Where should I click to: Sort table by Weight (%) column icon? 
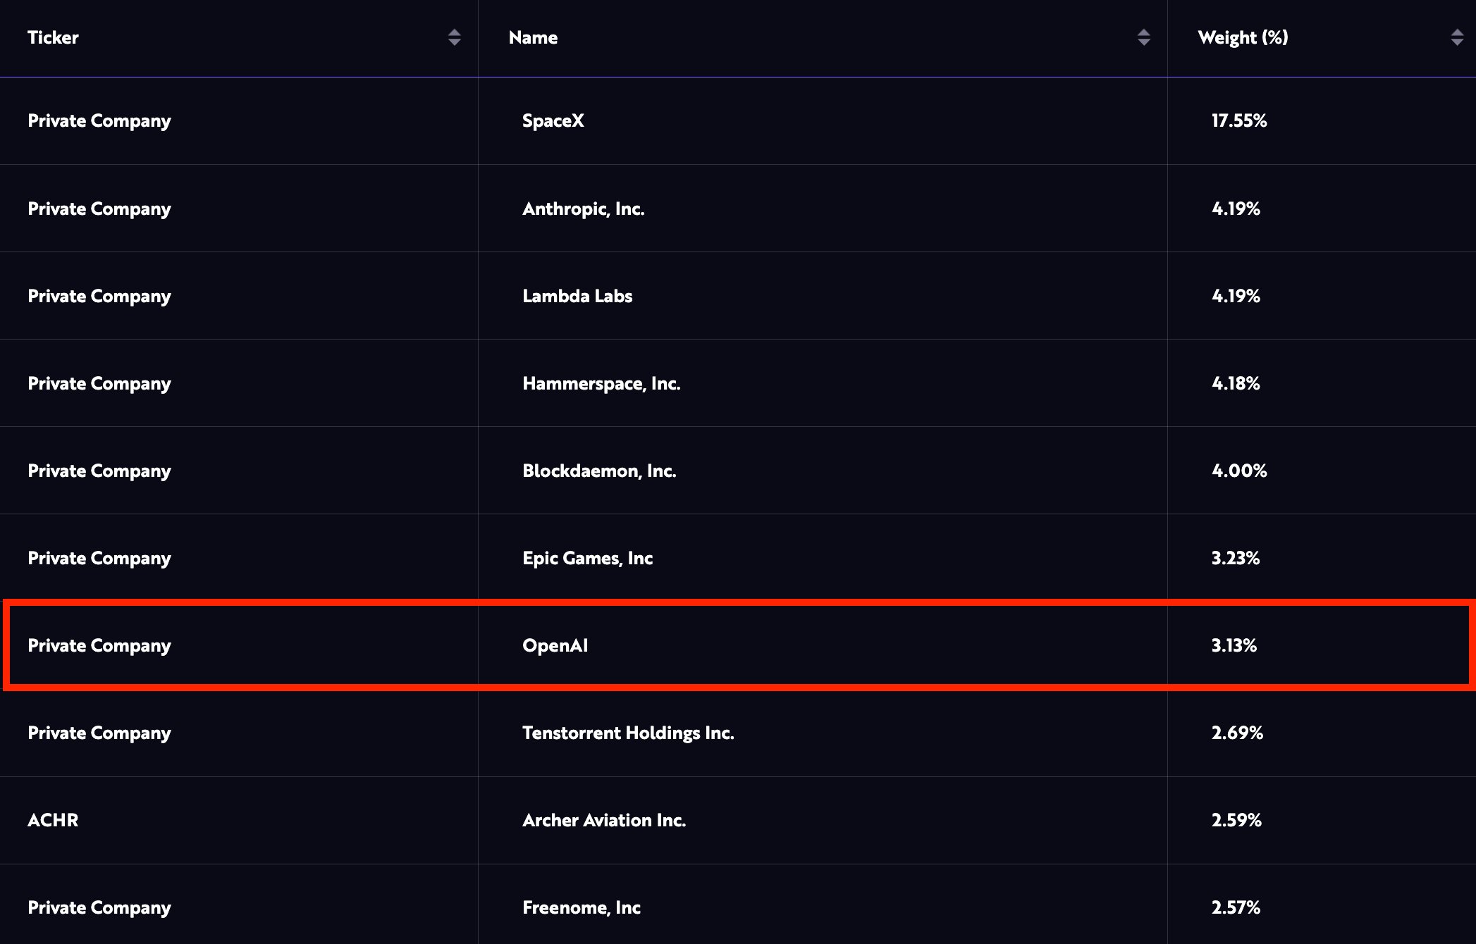coord(1457,37)
